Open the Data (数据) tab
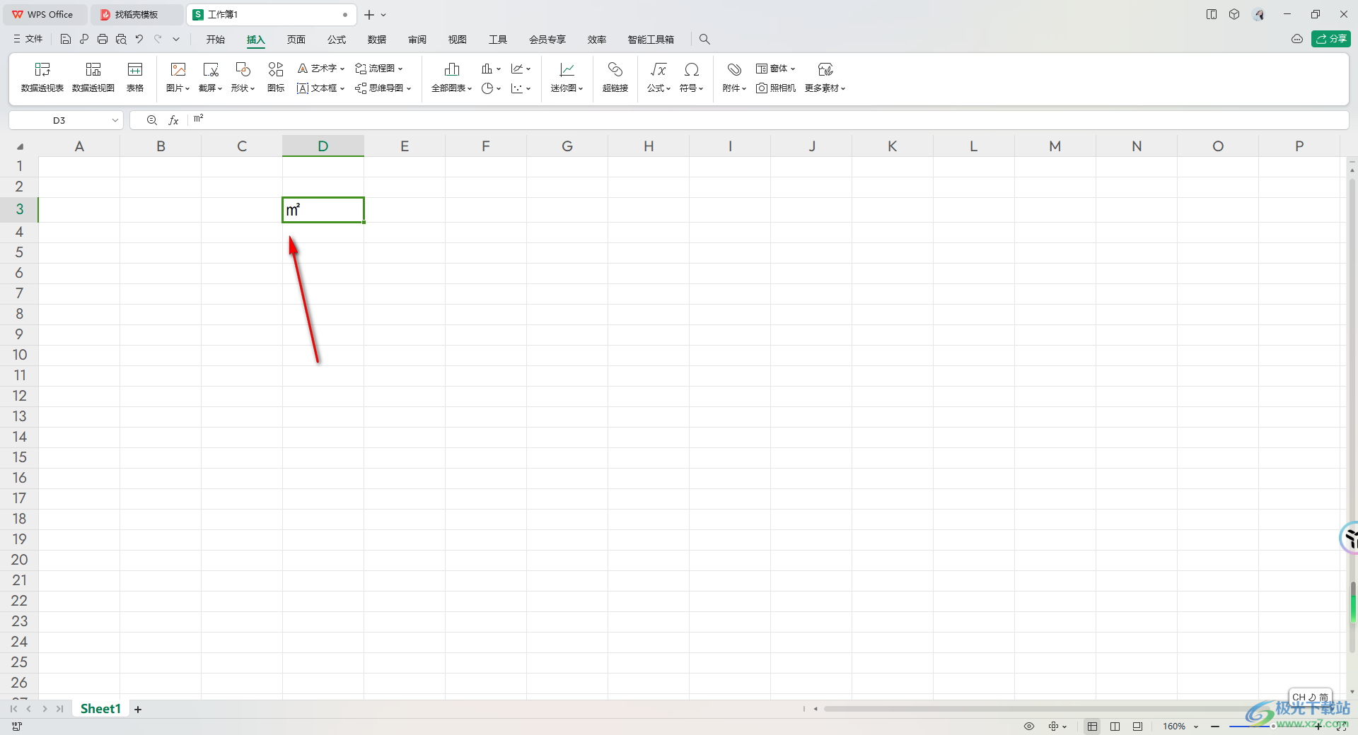This screenshot has height=735, width=1358. (377, 40)
